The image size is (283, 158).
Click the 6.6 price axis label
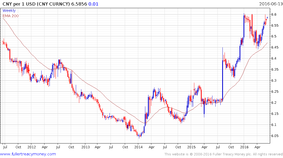274,14
